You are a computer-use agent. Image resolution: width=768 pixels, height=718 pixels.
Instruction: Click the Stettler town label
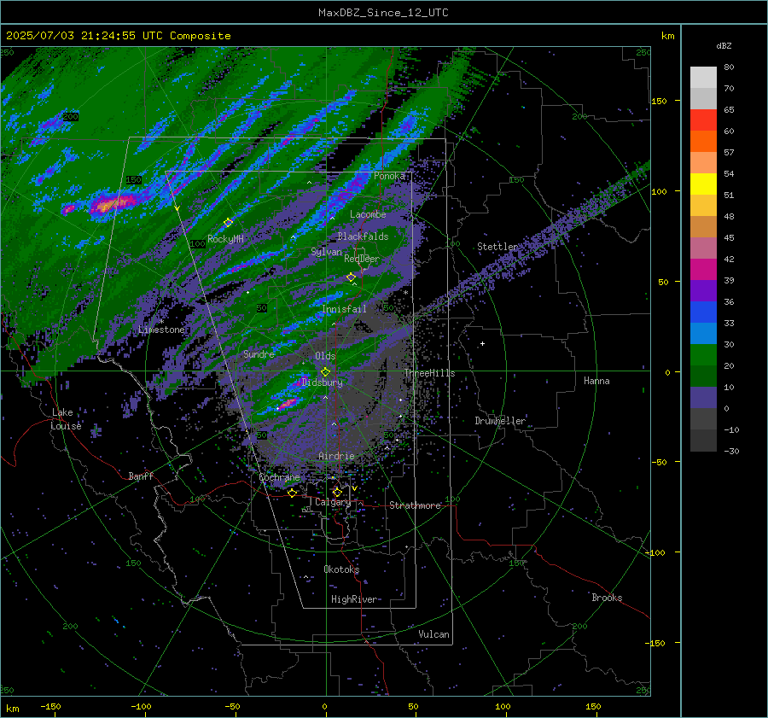[x=497, y=247]
